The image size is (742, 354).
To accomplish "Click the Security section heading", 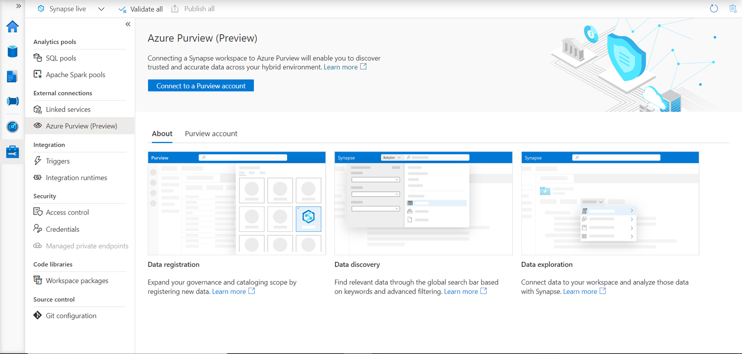I will point(45,196).
